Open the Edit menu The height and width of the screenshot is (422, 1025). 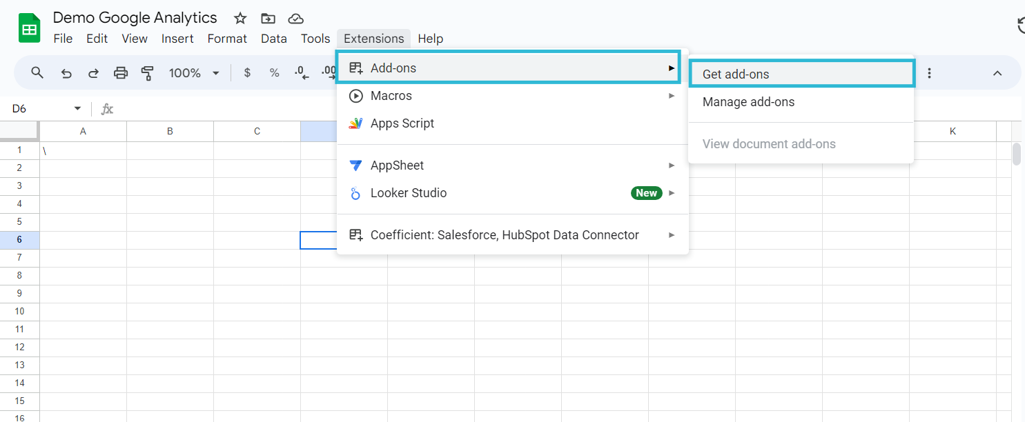tap(97, 39)
